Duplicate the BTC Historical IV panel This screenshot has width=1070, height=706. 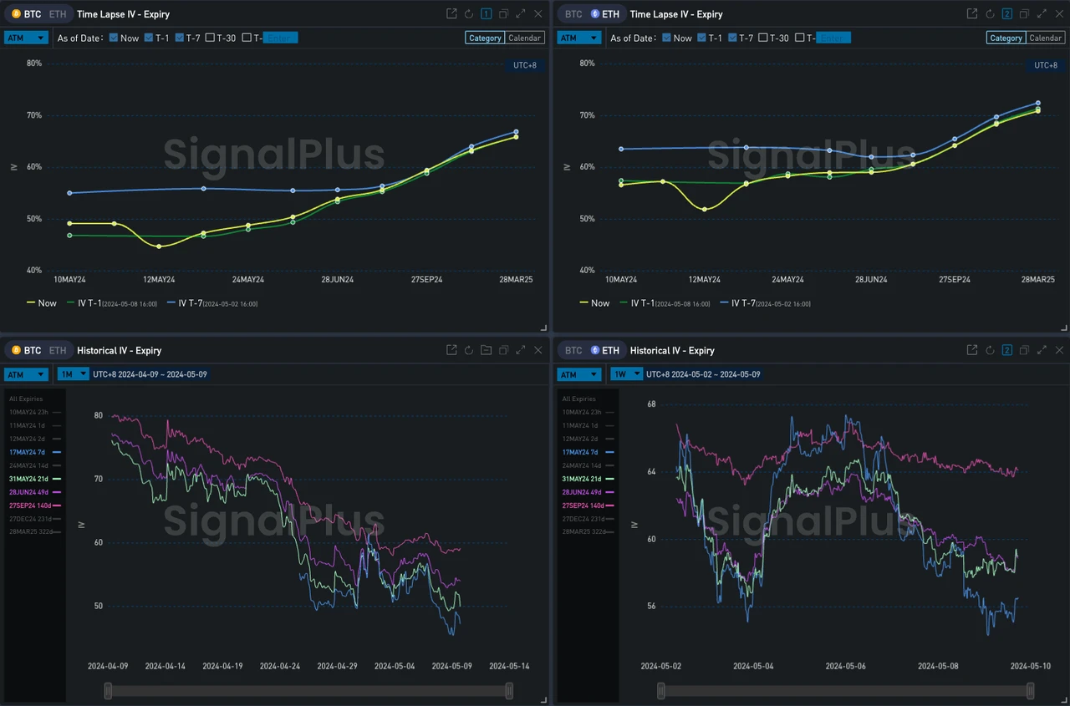point(503,350)
